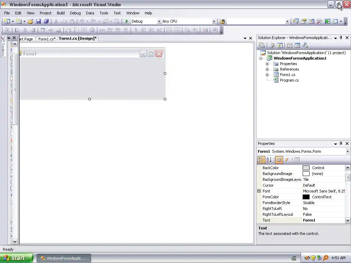Click the Toolbox list scroll up arrow
This screenshot has width=351, height=263.
[x=15, y=44]
